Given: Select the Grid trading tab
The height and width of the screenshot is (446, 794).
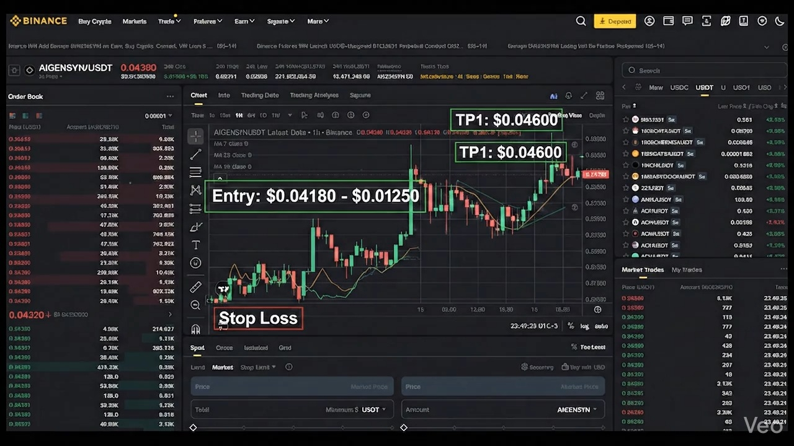Looking at the screenshot, I should coord(285,348).
